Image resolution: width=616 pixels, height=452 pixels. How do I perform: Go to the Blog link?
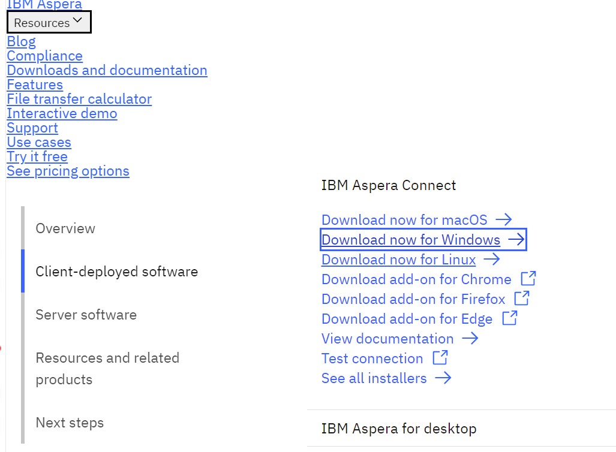coord(21,41)
